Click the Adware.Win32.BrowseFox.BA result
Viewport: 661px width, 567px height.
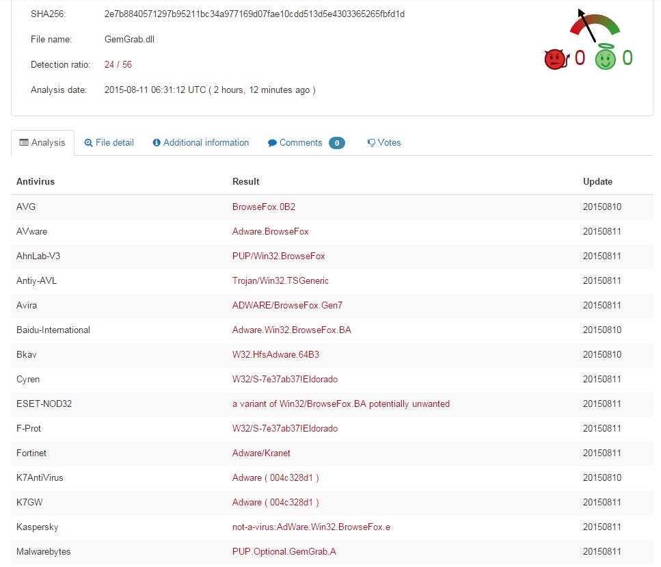[x=292, y=330]
